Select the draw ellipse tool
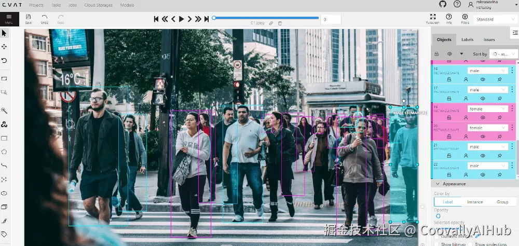The width and height of the screenshot is (519, 246). point(4,193)
